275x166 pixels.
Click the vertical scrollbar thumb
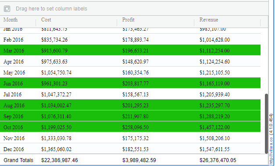[266, 124]
